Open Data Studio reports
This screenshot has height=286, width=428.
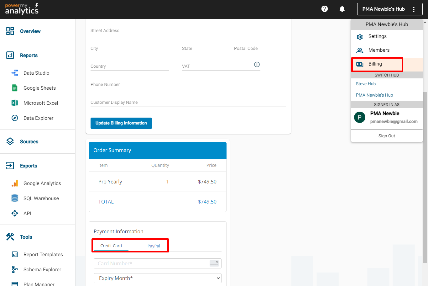pyautogui.click(x=36, y=73)
